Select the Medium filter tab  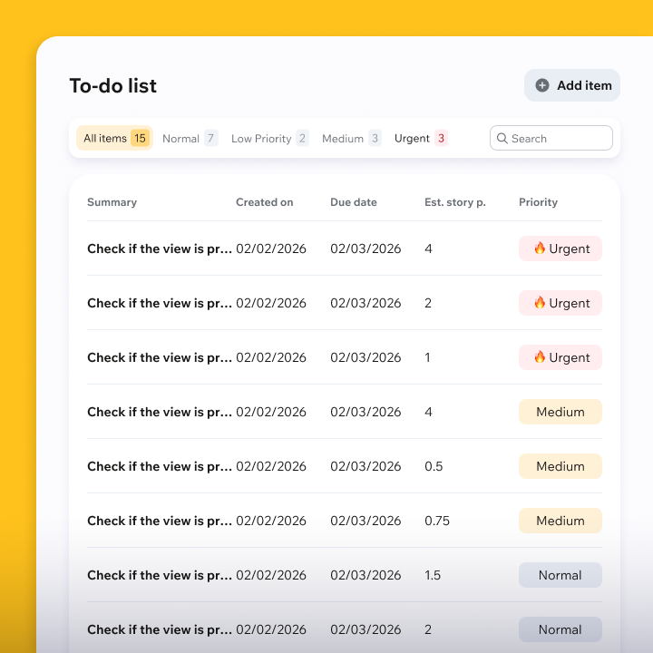click(351, 139)
